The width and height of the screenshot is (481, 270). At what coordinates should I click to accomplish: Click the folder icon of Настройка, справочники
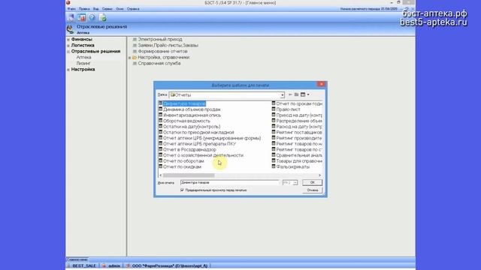pyautogui.click(x=135, y=57)
